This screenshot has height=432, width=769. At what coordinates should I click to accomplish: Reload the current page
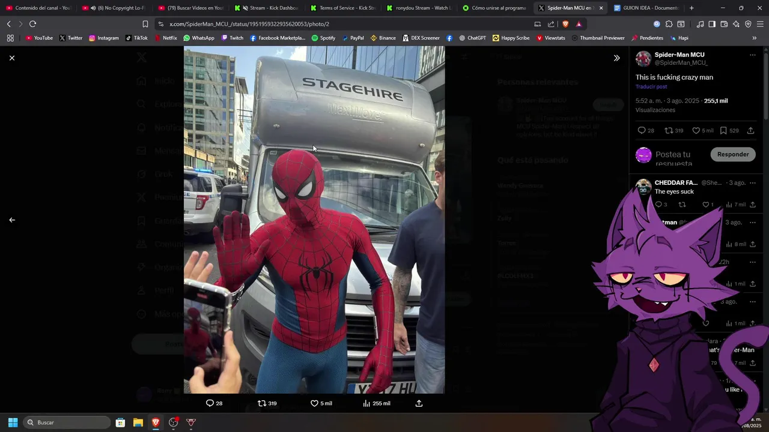pos(32,24)
